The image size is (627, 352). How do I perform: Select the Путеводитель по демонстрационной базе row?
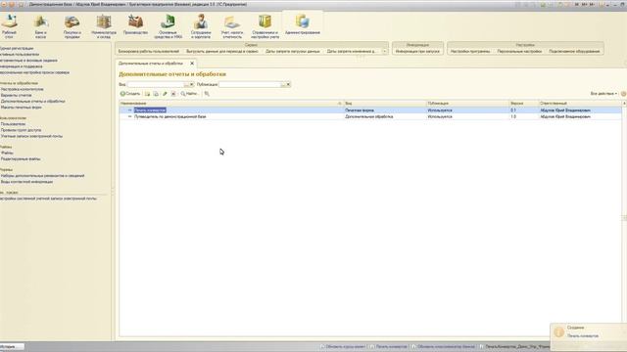370,117
